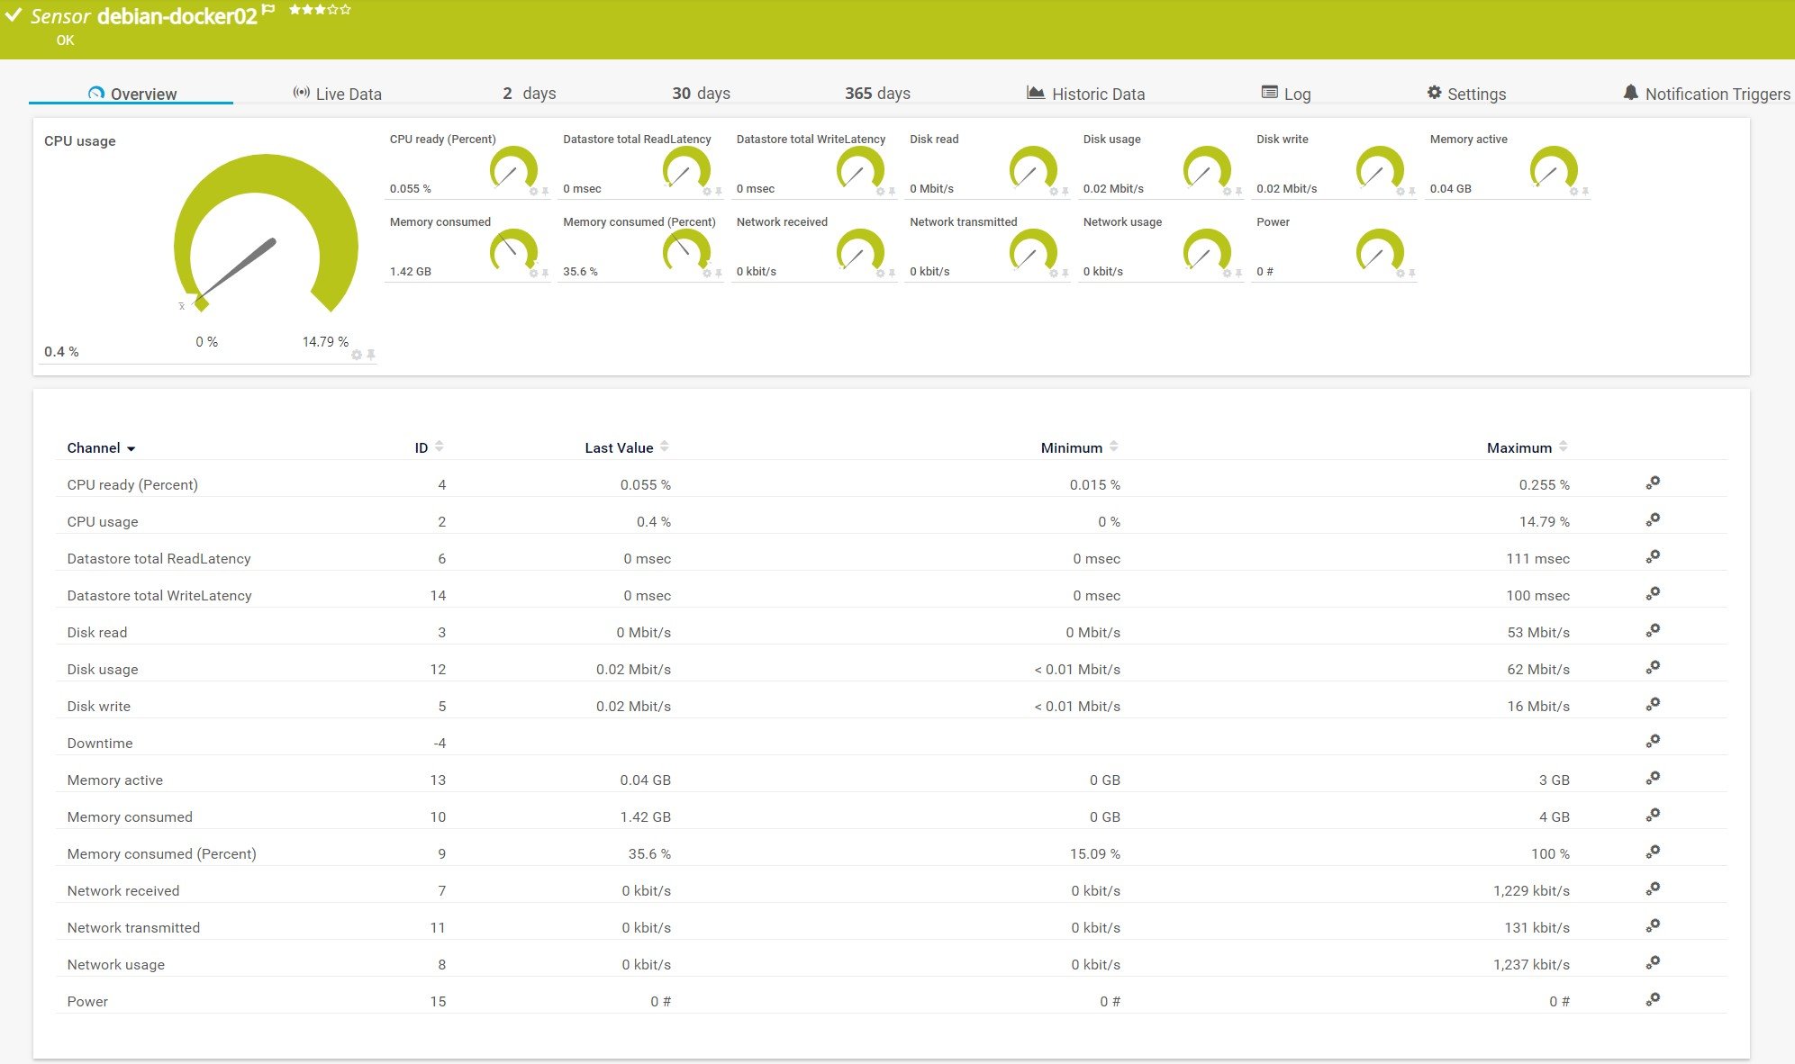Open settings gear for Memory consumed (Percent) row
This screenshot has width=1795, height=1064.
1653,852
